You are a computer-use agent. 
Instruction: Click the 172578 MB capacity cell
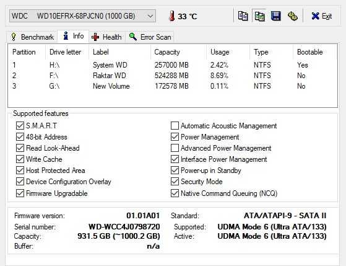point(171,86)
